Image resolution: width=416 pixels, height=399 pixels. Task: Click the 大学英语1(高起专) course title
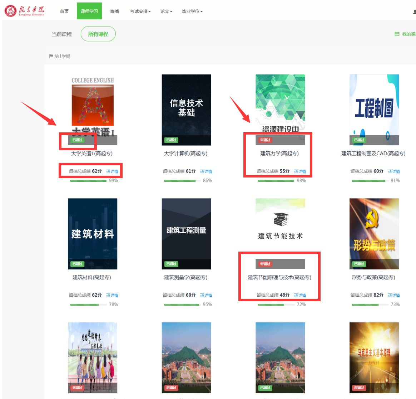coord(92,154)
